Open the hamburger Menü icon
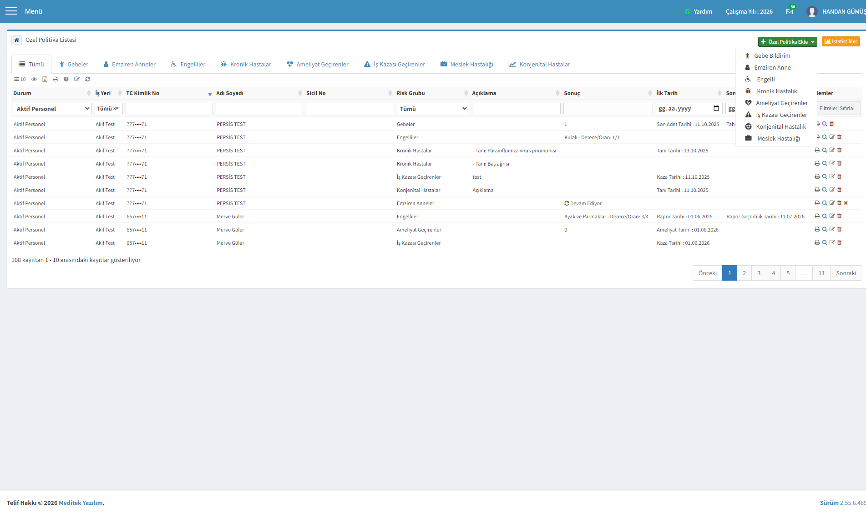The width and height of the screenshot is (866, 514). 11,11
